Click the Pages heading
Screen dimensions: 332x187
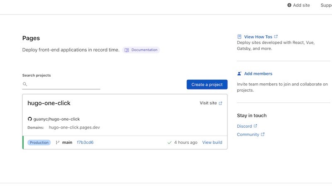(31, 38)
